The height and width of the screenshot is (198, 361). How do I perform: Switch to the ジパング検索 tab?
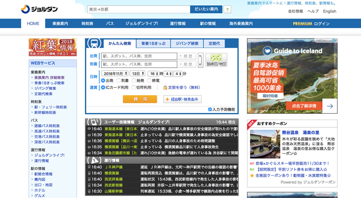[x=187, y=44]
